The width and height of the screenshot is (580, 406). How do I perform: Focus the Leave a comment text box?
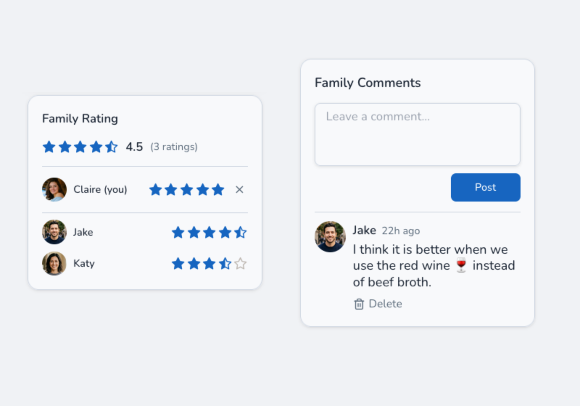click(x=418, y=134)
